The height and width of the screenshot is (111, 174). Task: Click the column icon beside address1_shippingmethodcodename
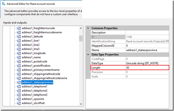(x=19, y=78)
